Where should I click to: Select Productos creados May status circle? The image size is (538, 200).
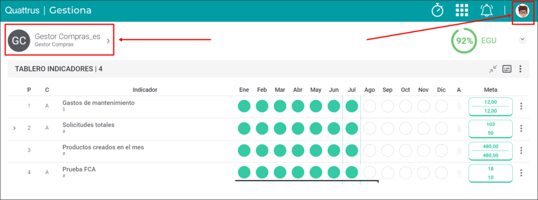[x=316, y=151]
